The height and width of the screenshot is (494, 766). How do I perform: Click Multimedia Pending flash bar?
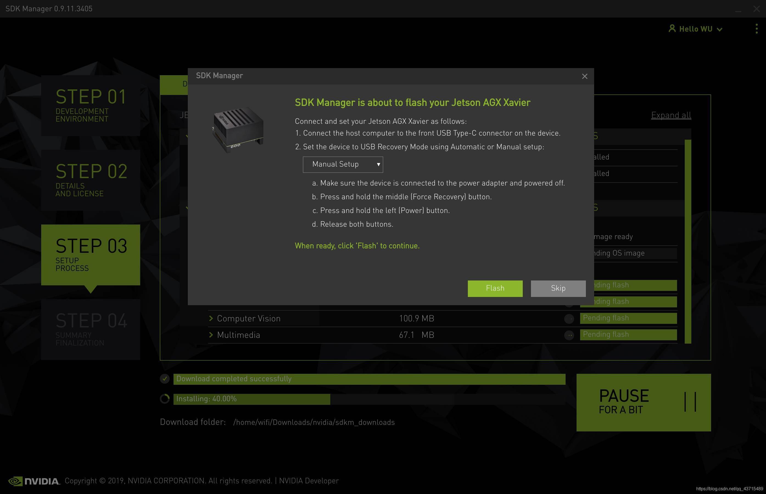coord(628,335)
